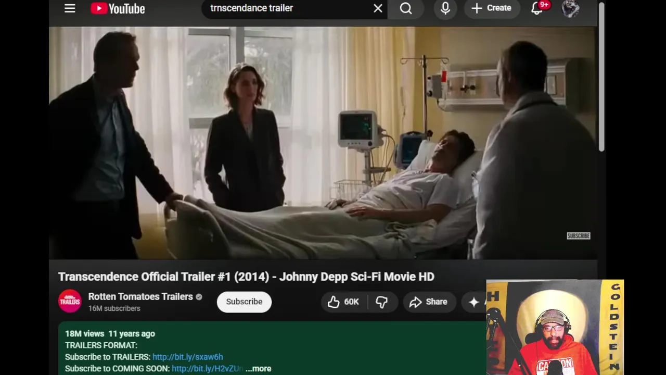Click the magnifier search button
666x375 pixels.
pyautogui.click(x=406, y=8)
